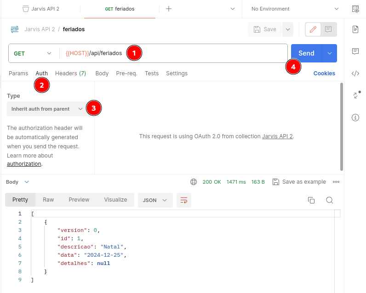Open the Jarvis API 2 collection link in auth message
The width and height of the screenshot is (366, 293).
[277, 136]
